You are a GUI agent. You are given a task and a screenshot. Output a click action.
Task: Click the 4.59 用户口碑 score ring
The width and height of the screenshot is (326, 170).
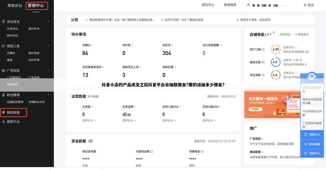click(x=276, y=49)
